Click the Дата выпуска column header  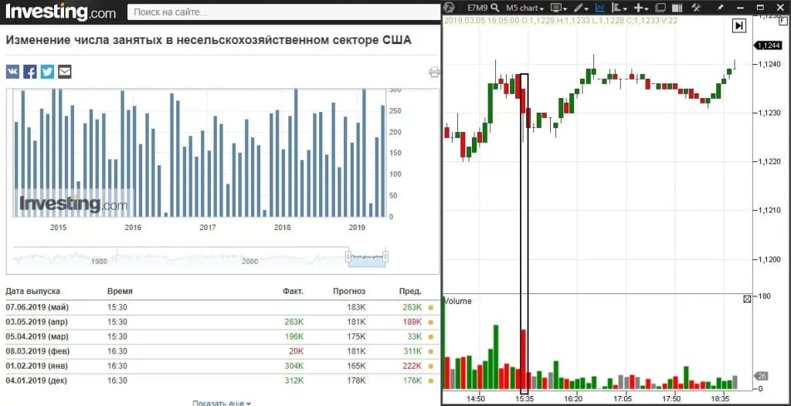click(32, 291)
